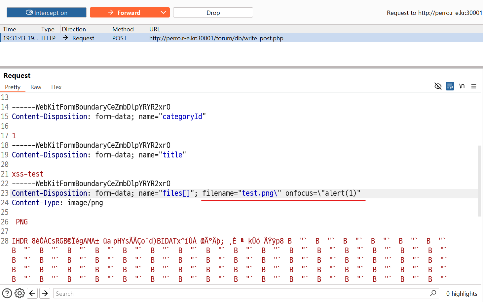Click the boundary string on line 22
The width and height of the screenshot is (483, 302).
(x=91, y=184)
